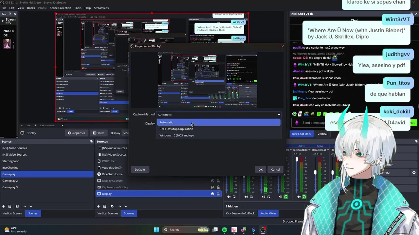Choose DXGI Desktop Duplication option
Viewport: 419px width, 235px height.
(219, 129)
